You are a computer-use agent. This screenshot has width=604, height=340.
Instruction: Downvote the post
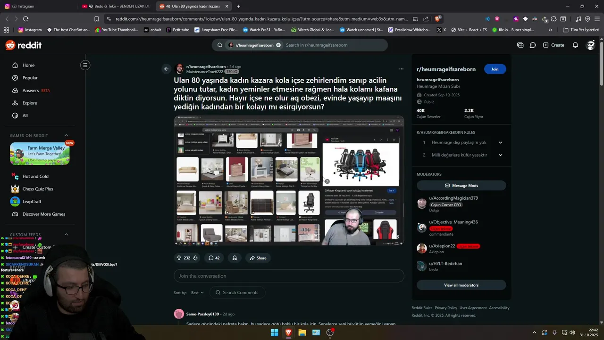pos(195,258)
